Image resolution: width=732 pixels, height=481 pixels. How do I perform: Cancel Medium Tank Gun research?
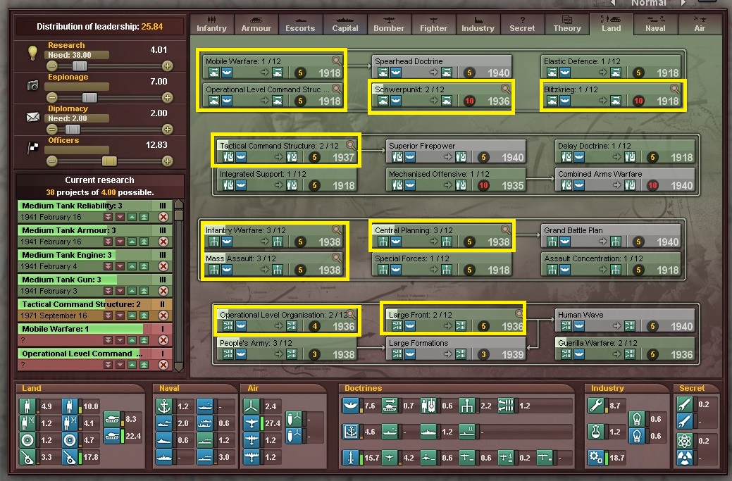(163, 291)
